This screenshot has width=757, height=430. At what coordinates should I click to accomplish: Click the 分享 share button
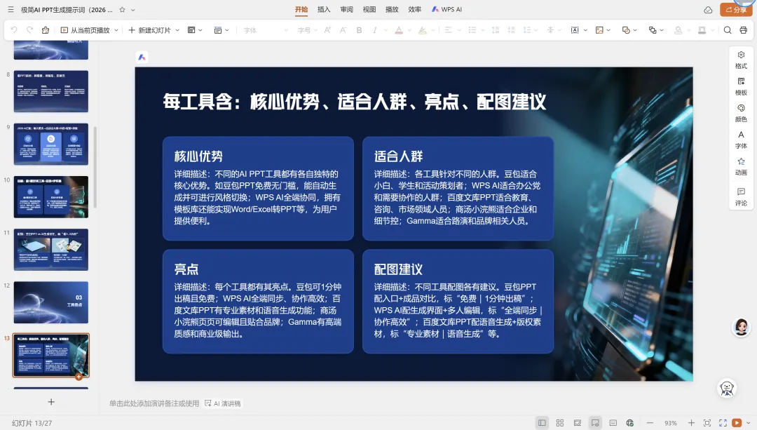click(x=736, y=10)
